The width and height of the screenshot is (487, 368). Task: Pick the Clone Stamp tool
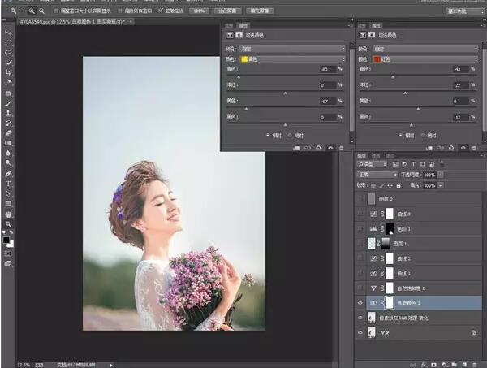8,113
